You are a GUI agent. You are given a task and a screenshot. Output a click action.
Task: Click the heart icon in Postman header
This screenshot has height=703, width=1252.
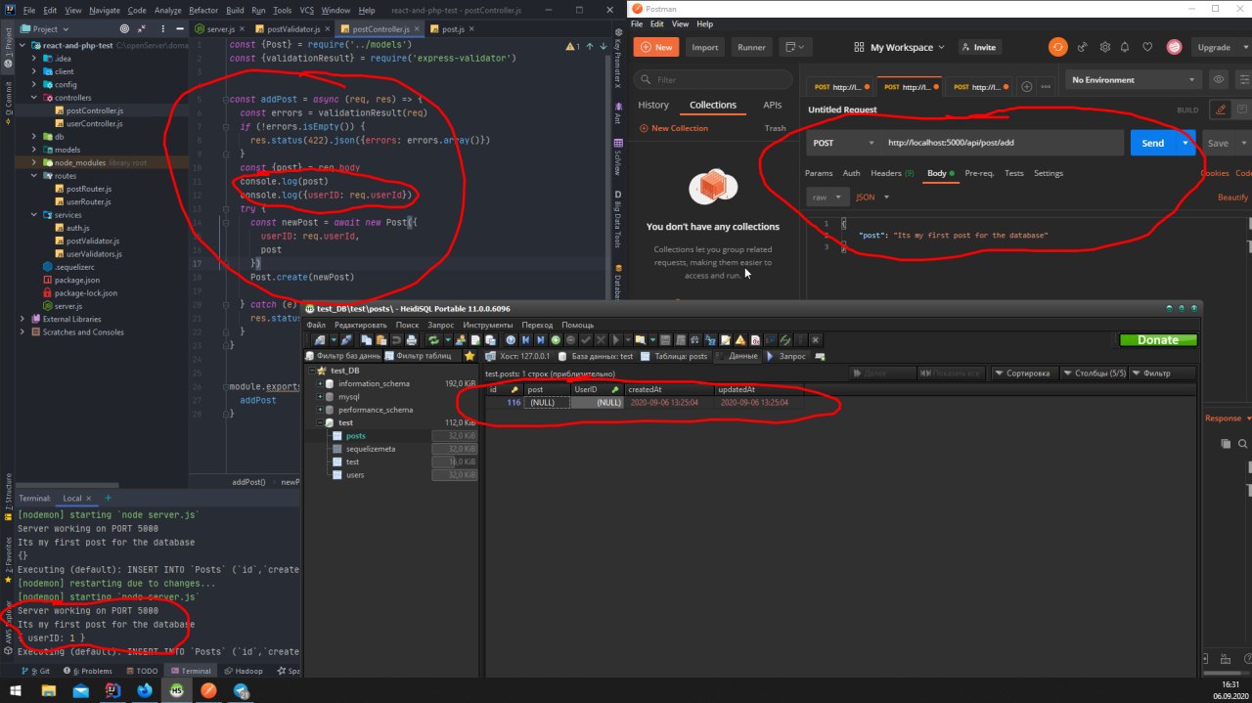pos(1148,47)
